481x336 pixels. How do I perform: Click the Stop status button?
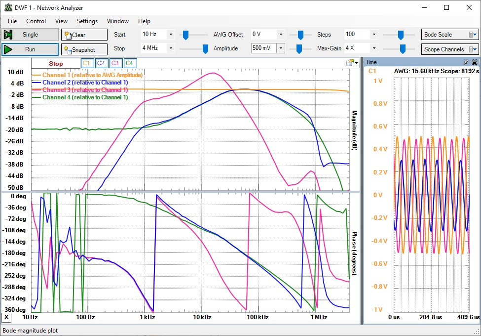[55, 63]
